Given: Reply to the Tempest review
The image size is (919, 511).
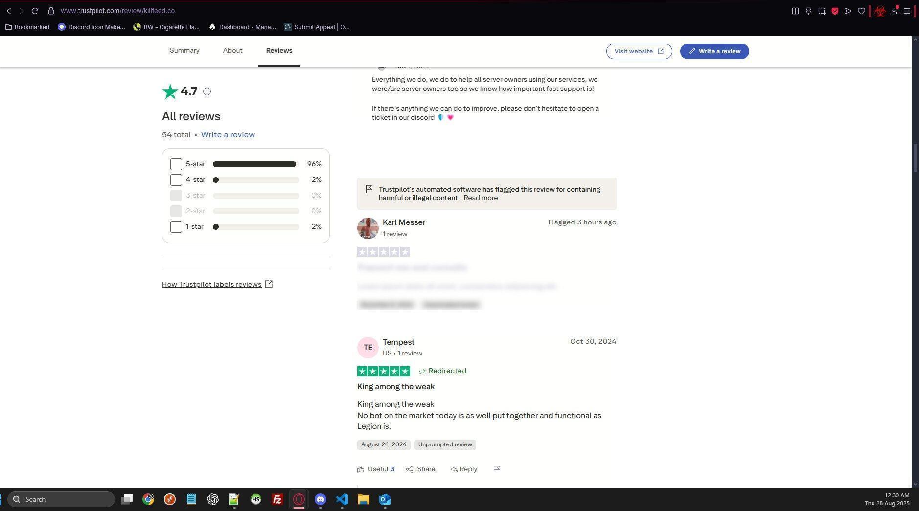Looking at the screenshot, I should [464, 469].
